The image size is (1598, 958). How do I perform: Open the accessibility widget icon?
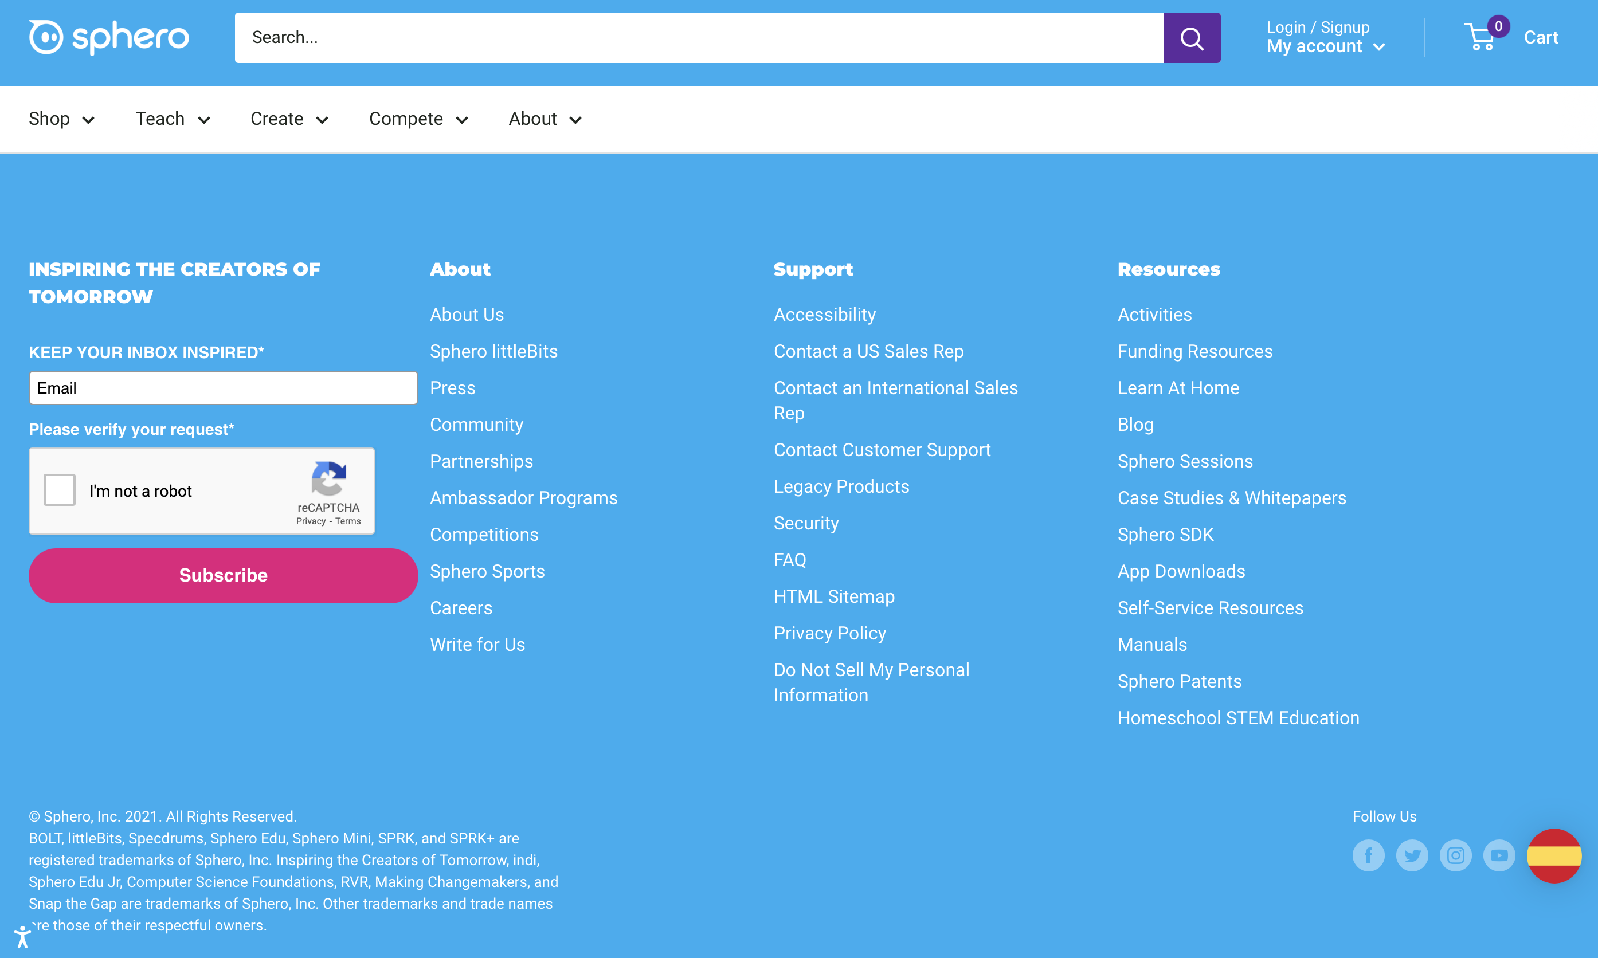click(x=22, y=936)
